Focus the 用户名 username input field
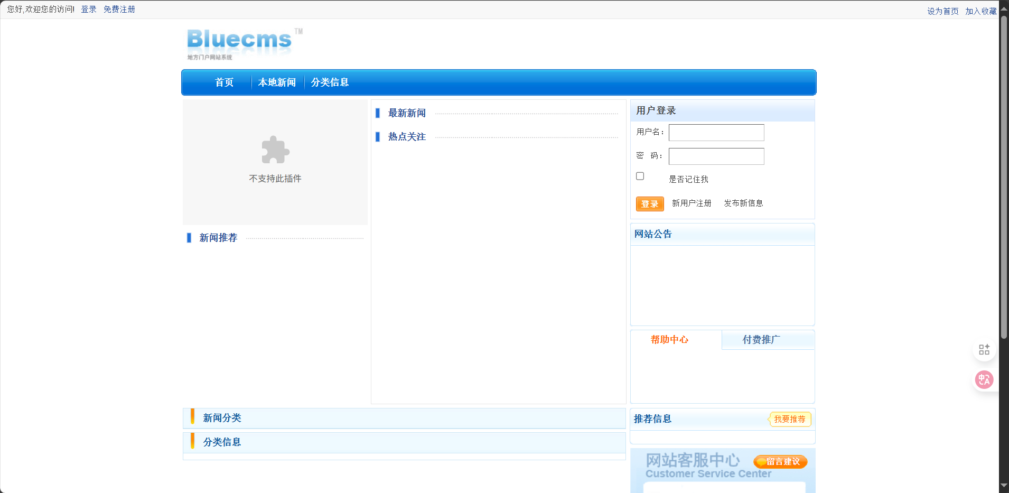This screenshot has height=493, width=1009. click(716, 133)
